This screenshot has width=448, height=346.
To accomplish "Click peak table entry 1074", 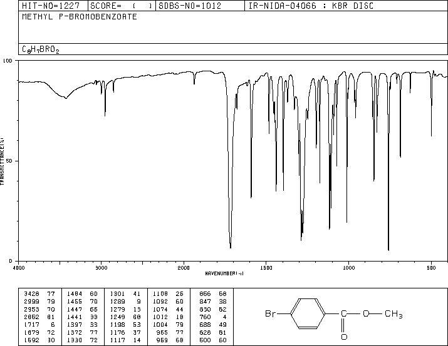I will tap(160, 309).
